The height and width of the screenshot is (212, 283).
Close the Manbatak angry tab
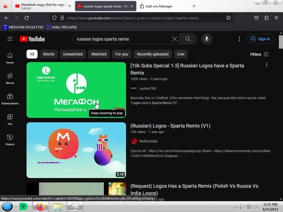[70, 6]
